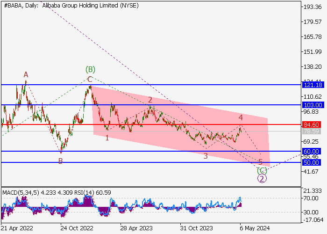Viewport: 327px width, 234px height.
Task: Click the 96.83 price axis value
Action: [311, 112]
